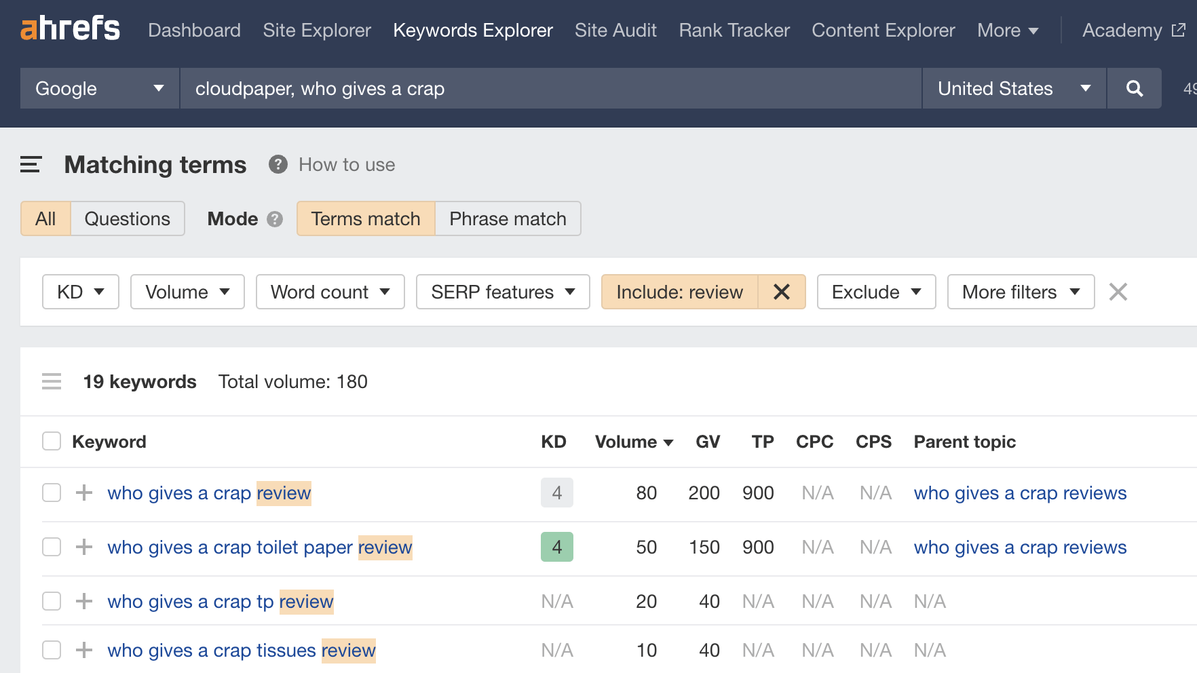This screenshot has height=673, width=1197.
Task: Click inside the keyword search field
Action: click(550, 88)
